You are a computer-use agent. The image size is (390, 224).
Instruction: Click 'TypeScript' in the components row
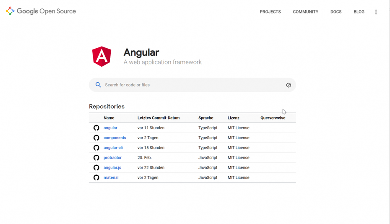click(208, 138)
